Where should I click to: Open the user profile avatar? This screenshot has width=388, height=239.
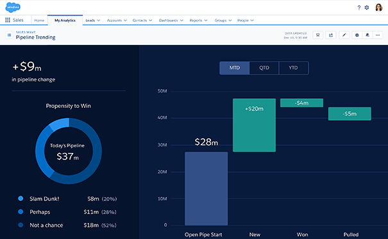(379, 8)
